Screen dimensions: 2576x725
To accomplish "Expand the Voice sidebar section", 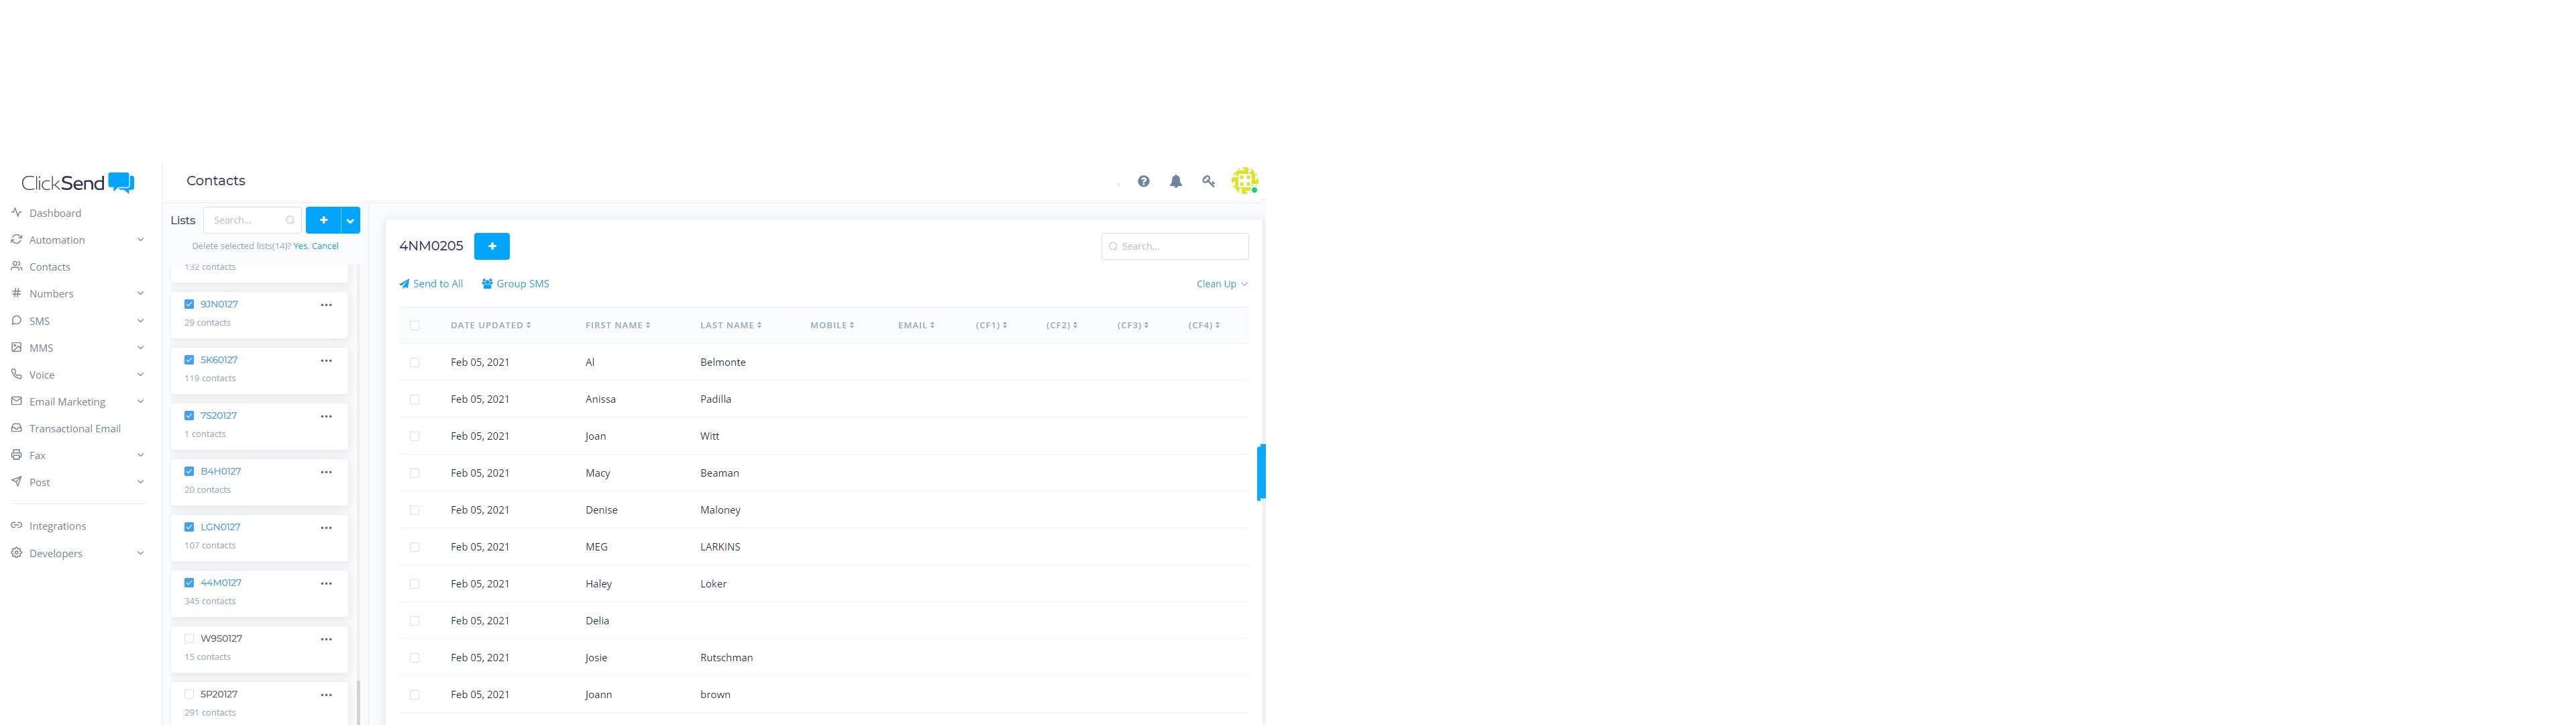I will pos(78,375).
